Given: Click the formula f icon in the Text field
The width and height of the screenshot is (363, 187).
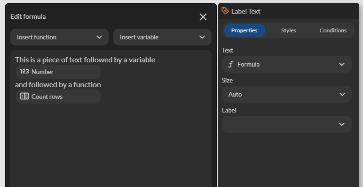Looking at the screenshot, I should (230, 64).
